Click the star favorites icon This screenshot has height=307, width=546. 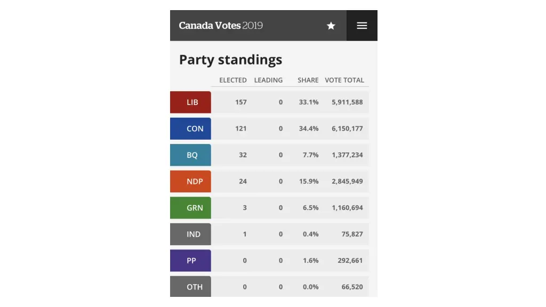[x=331, y=26]
